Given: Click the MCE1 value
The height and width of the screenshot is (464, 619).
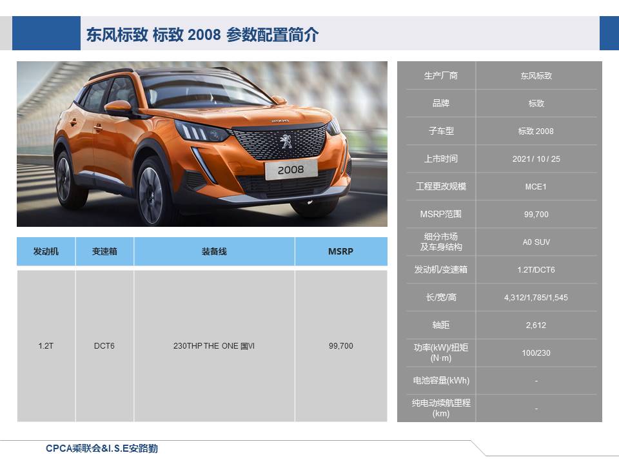Looking at the screenshot, I should point(536,187).
